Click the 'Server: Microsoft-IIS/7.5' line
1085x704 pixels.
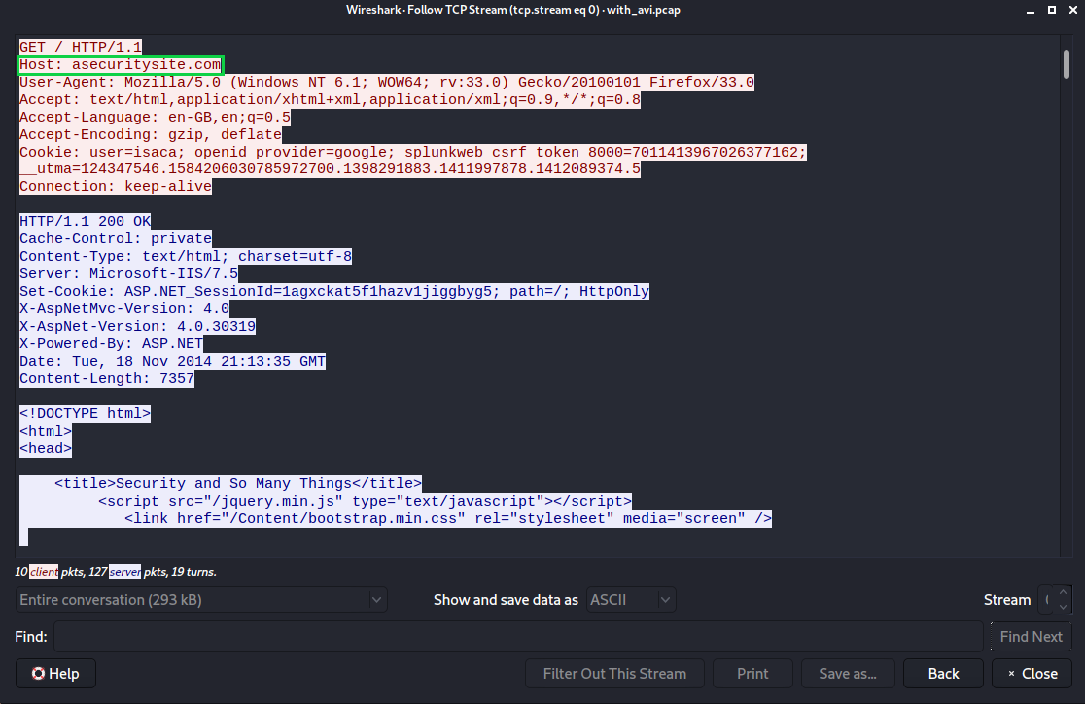pyautogui.click(x=128, y=274)
